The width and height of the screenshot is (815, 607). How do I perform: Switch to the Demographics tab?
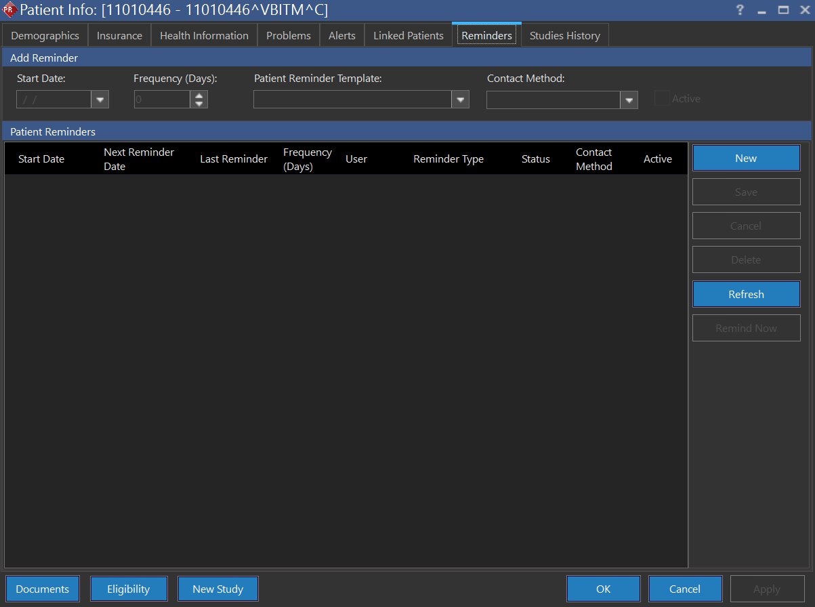[x=44, y=35]
